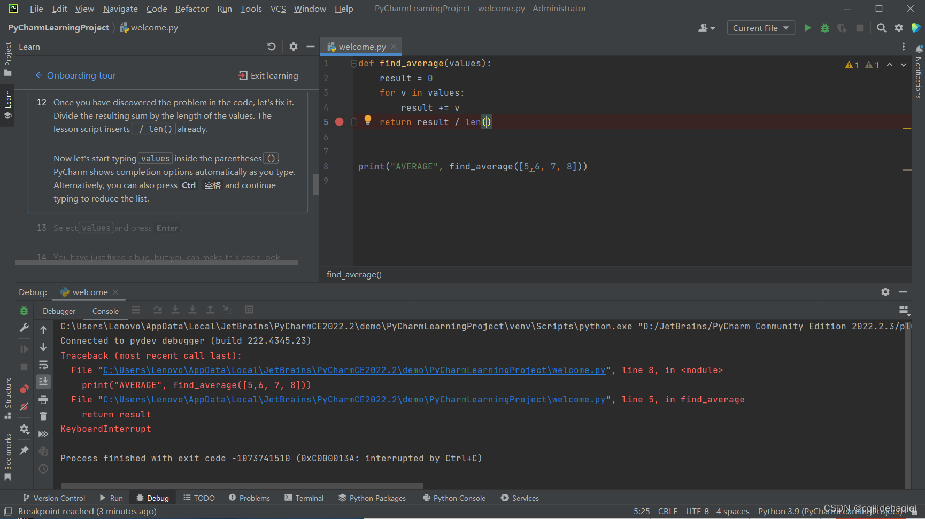This screenshot has width=925, height=519.
Task: Click Onboarding tour back link
Action: pos(75,75)
